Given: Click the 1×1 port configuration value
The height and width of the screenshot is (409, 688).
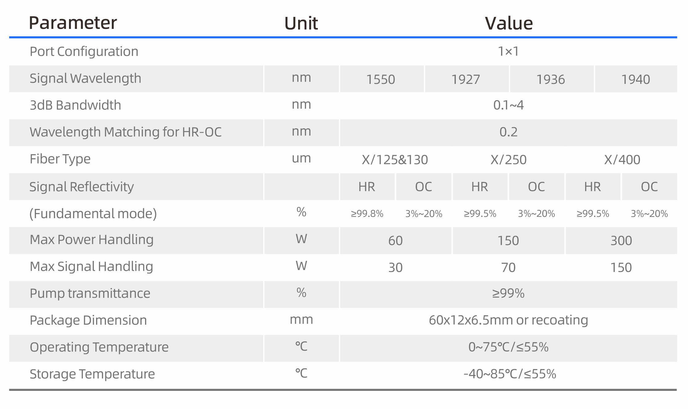Looking at the screenshot, I should 508,51.
